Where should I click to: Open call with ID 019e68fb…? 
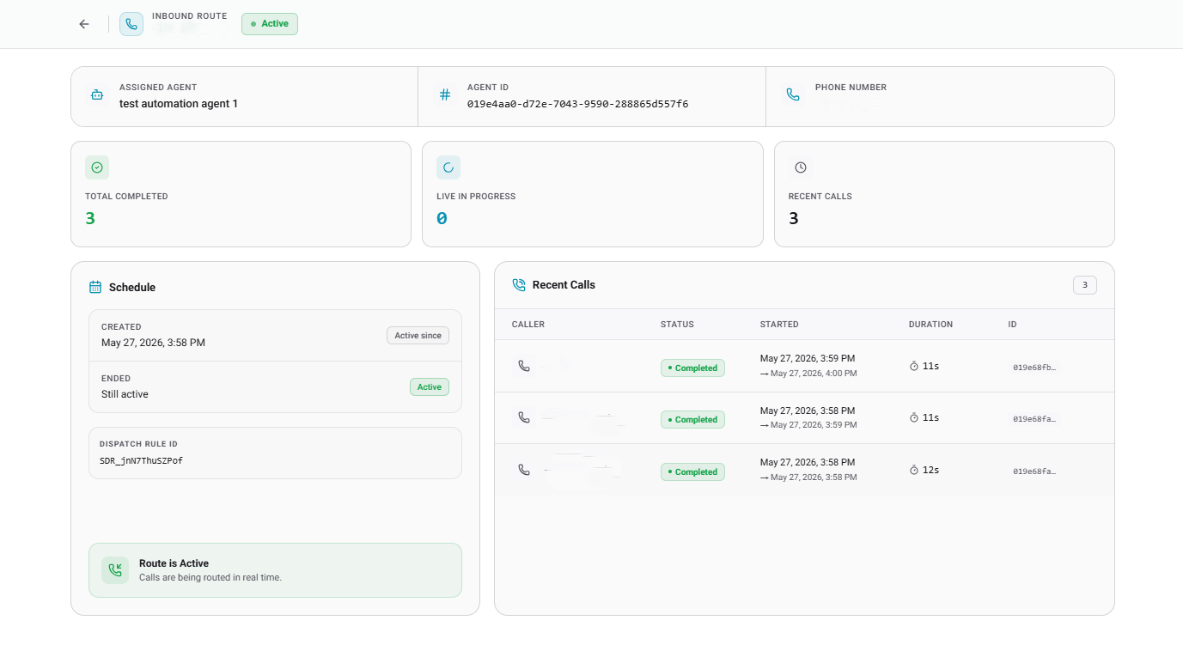(x=1034, y=368)
